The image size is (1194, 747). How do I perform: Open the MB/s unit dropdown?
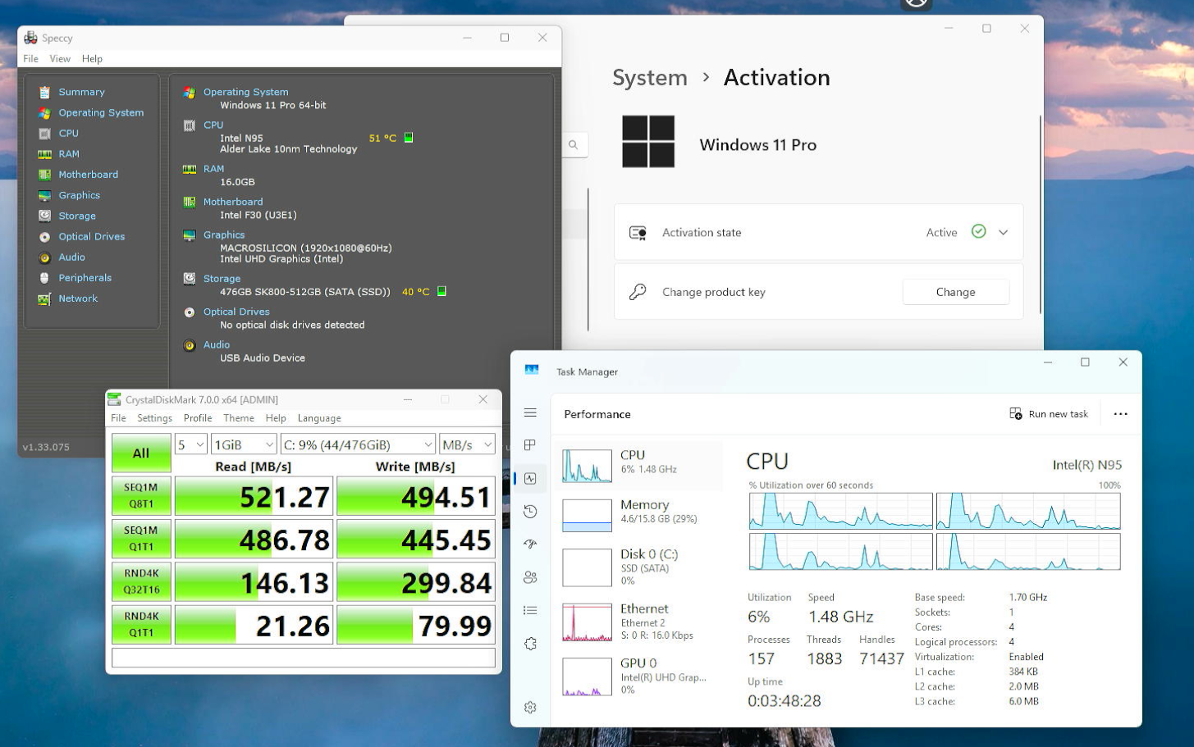click(467, 444)
